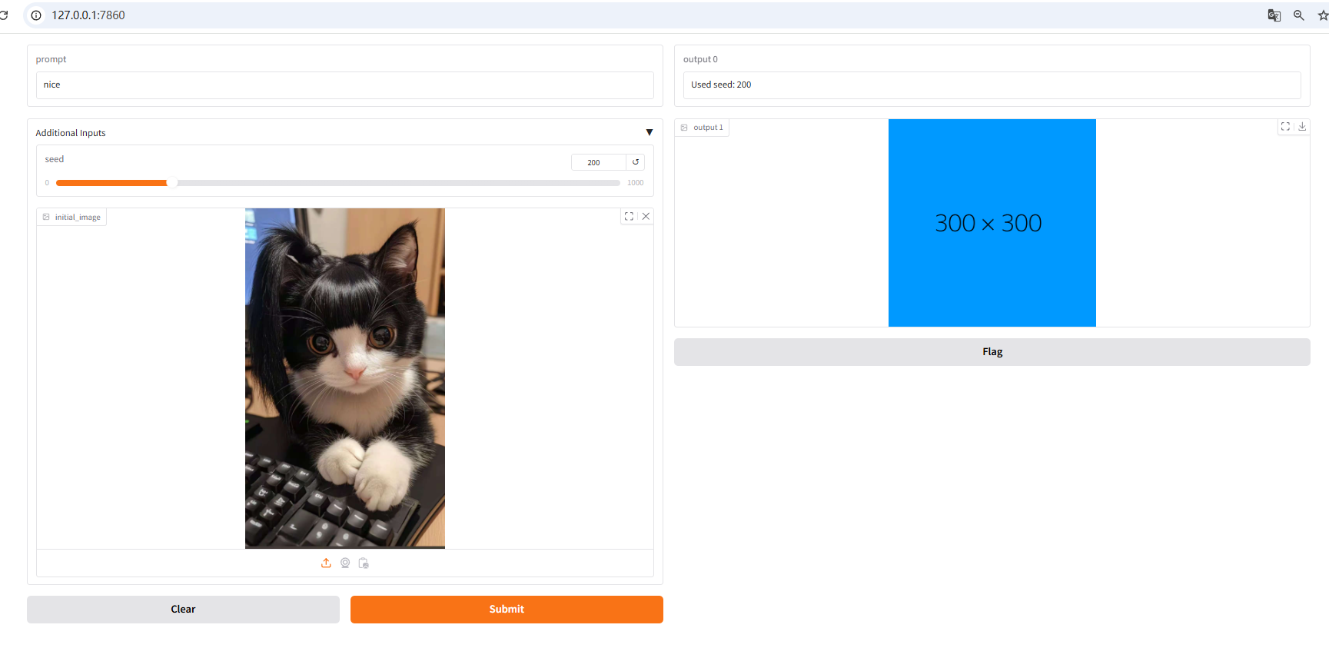
Task: Reload the browser page
Action: click(4, 15)
